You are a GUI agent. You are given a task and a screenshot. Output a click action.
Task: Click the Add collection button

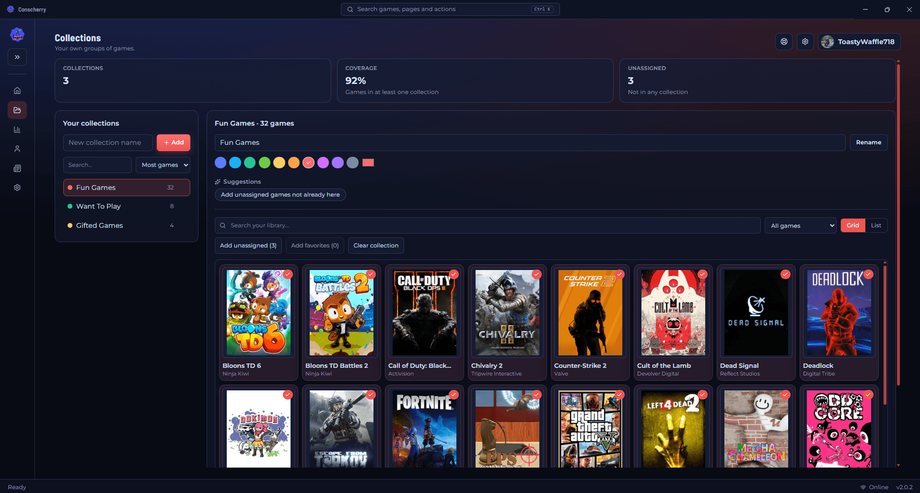tap(174, 142)
